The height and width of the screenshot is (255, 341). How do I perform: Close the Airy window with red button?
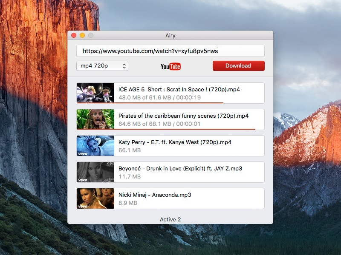click(74, 35)
